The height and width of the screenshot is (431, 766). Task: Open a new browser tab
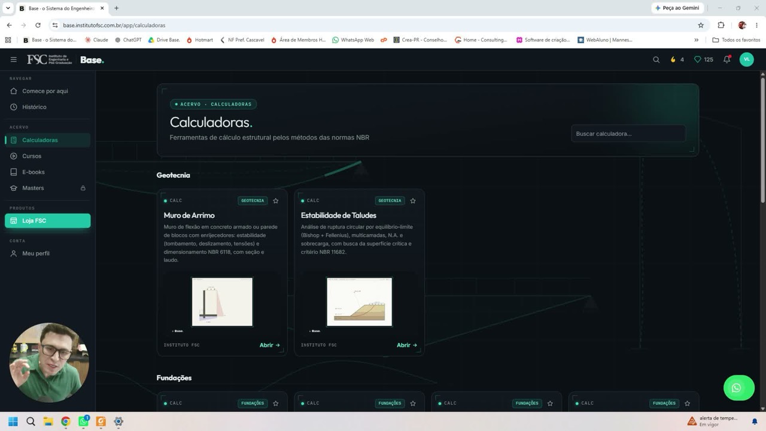pyautogui.click(x=116, y=8)
